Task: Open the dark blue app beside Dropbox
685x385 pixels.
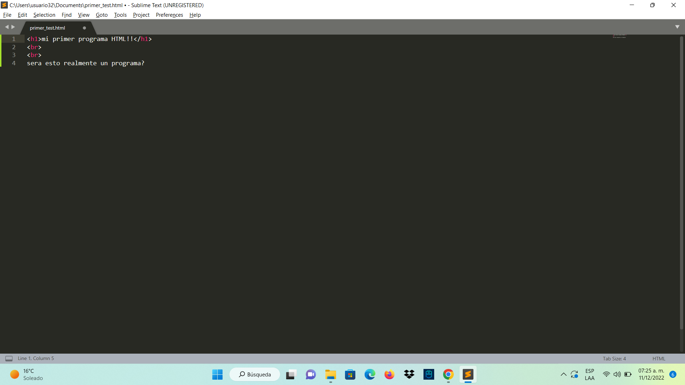Action: 429,374
